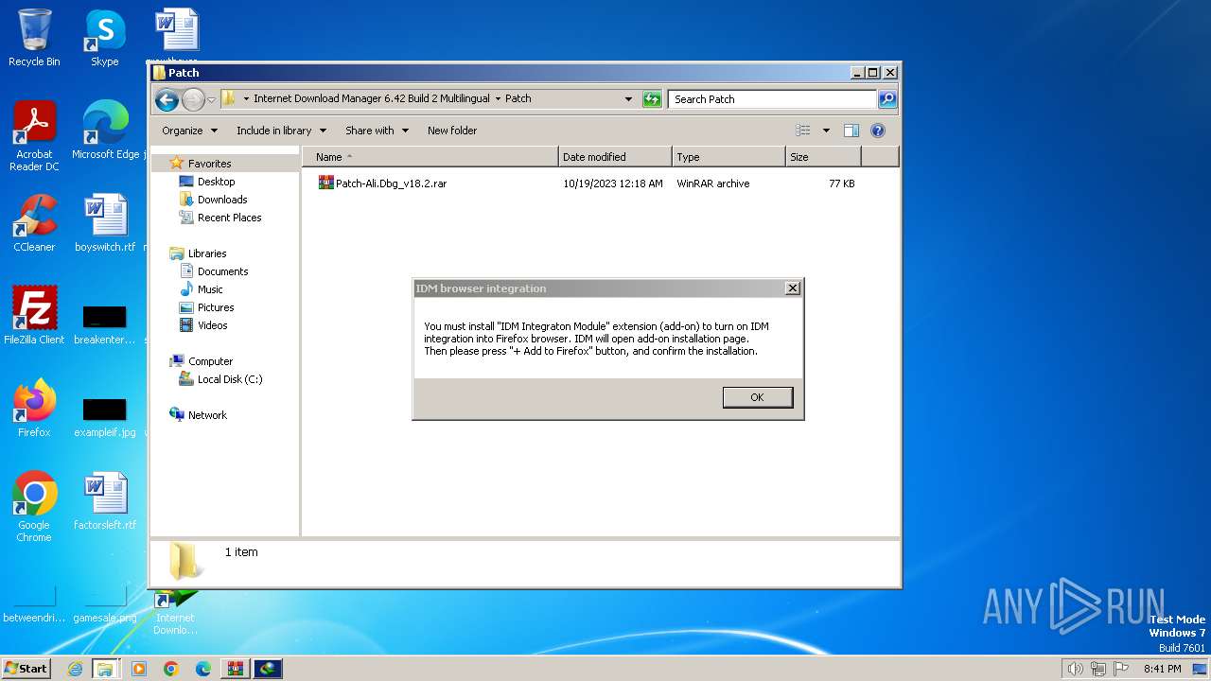
Task: Click the search magnifier icon
Action: (886, 99)
